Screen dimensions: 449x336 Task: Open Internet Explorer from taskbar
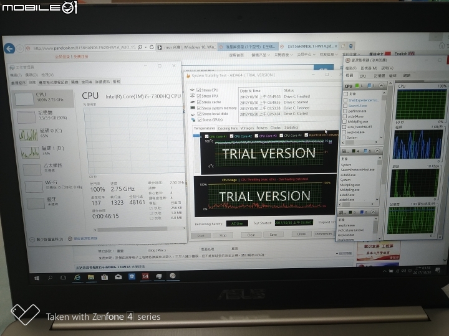pyautogui.click(x=77, y=278)
